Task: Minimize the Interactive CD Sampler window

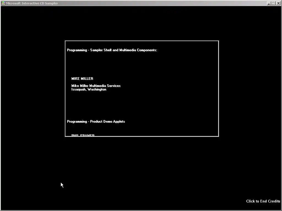Action: point(269,3)
